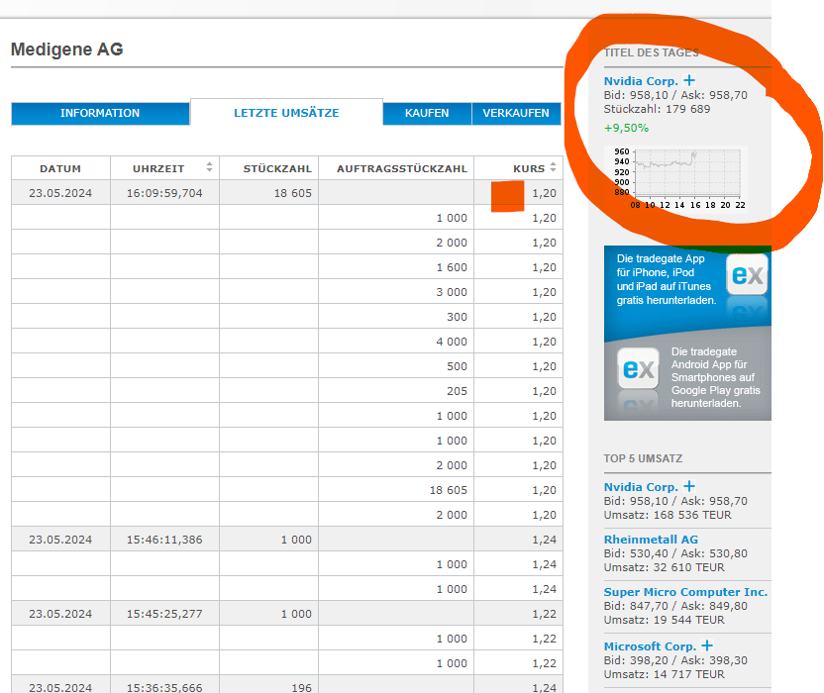Select the Medigene AG heading
The image size is (824, 693).
tap(66, 49)
